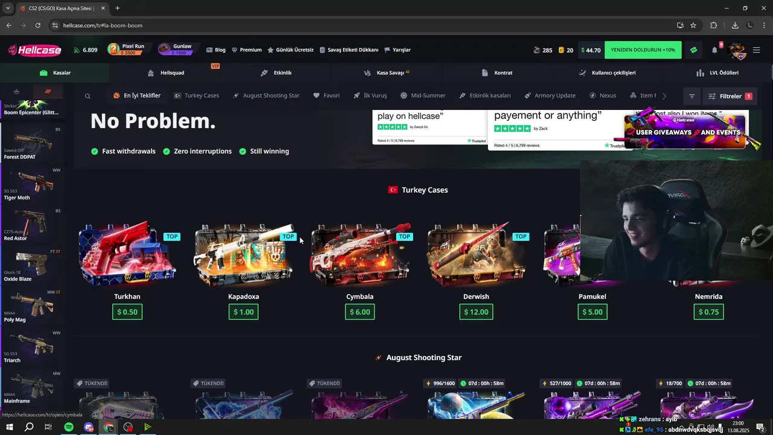
Task: Open Günlük Ücretsiz free daily page
Action: [290, 50]
